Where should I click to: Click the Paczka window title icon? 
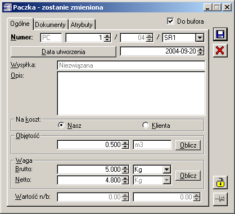click(x=8, y=7)
